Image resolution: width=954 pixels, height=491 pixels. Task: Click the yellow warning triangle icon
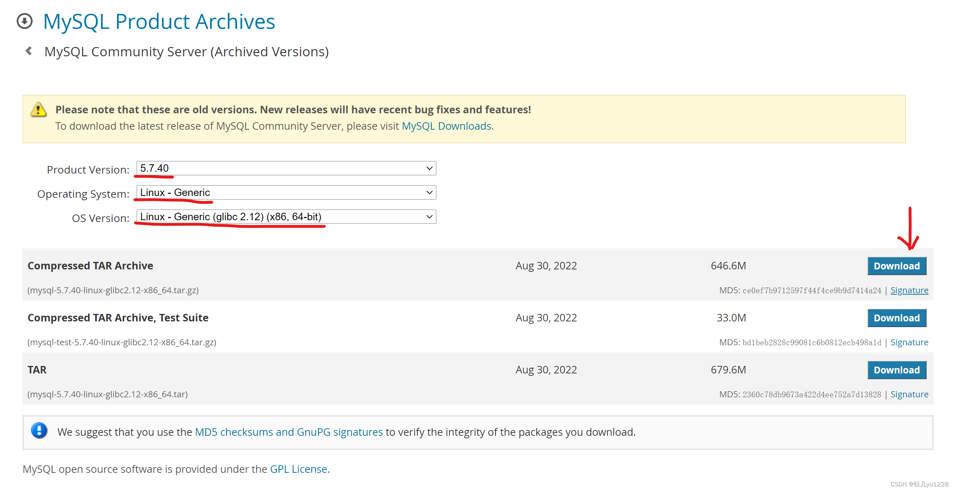coord(38,110)
